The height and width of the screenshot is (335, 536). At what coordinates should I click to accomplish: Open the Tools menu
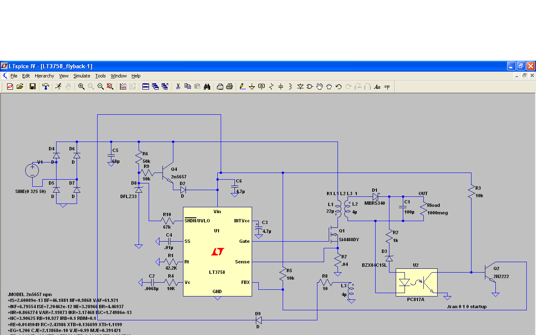tap(100, 76)
